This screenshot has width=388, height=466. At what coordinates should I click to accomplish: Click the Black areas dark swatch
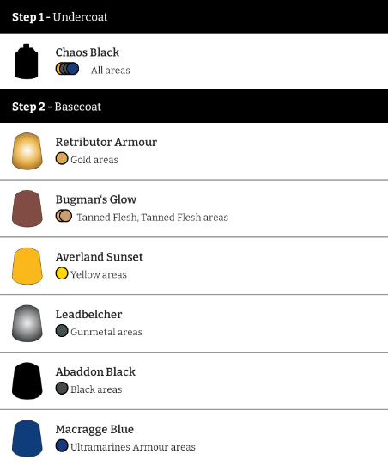[x=62, y=388]
